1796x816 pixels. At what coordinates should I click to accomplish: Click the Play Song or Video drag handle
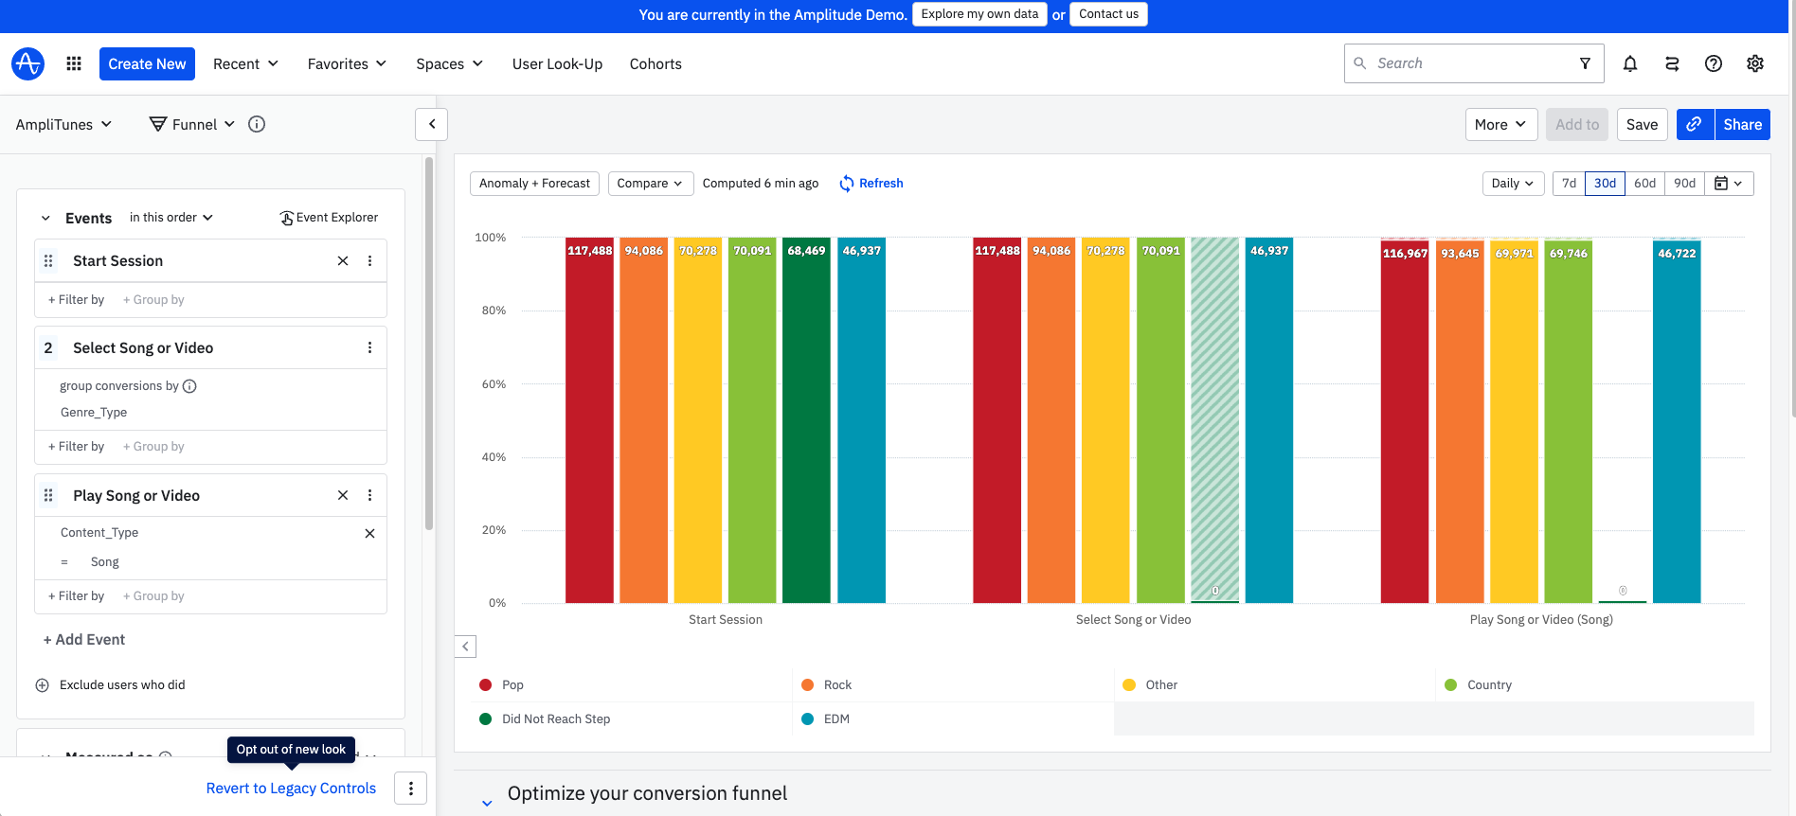point(48,495)
